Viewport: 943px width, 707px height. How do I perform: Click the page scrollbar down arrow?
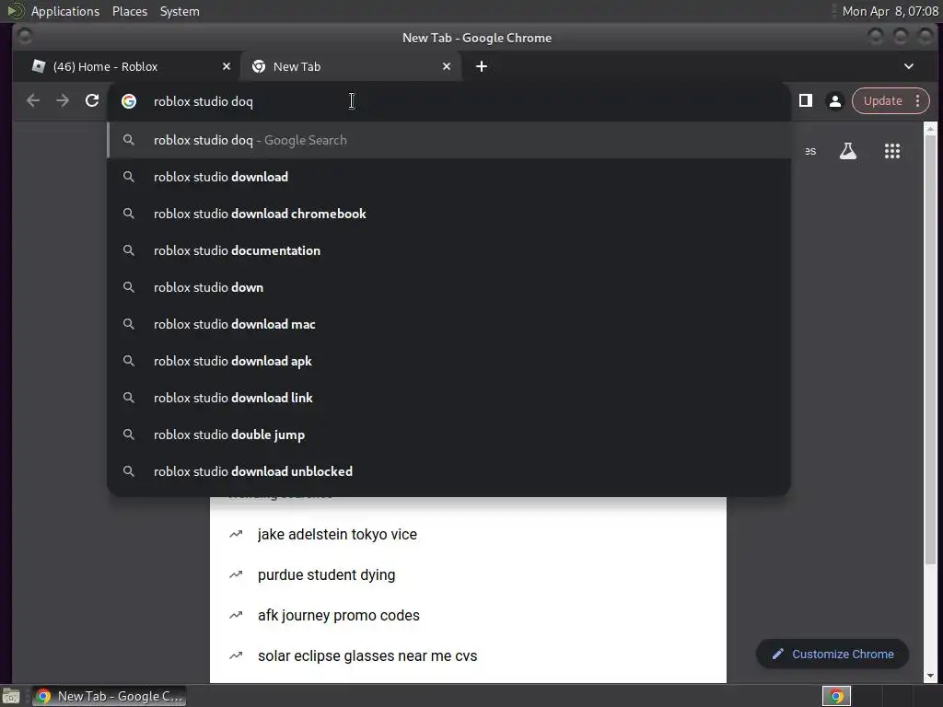(930, 677)
